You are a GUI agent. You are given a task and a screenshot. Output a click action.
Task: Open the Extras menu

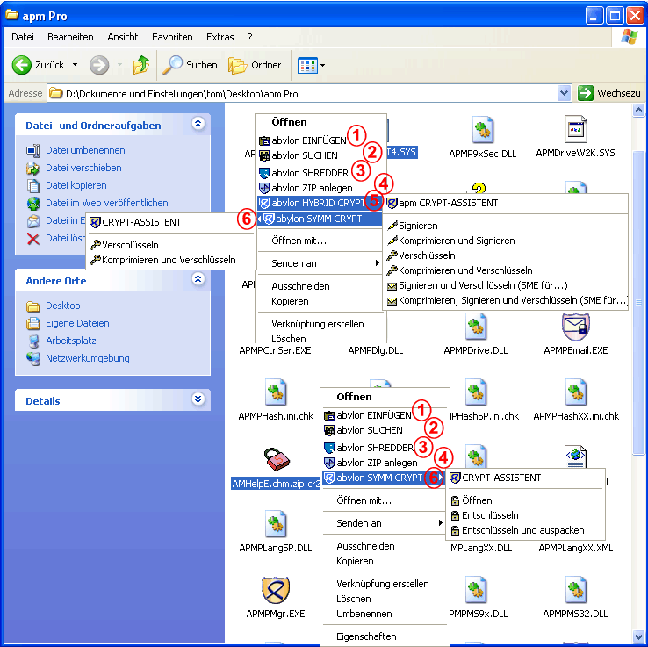pyautogui.click(x=220, y=37)
